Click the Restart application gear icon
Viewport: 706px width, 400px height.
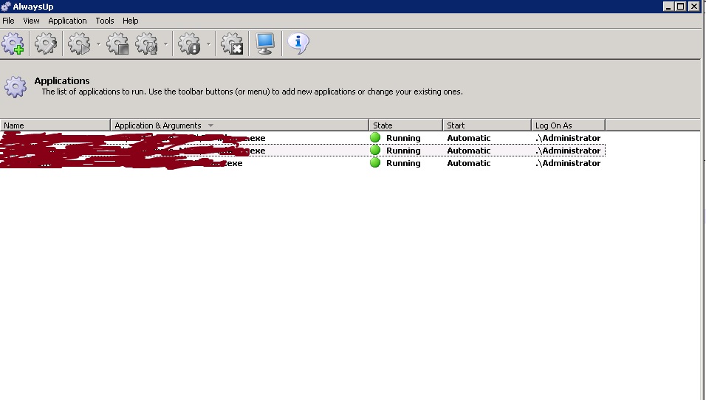[147, 44]
